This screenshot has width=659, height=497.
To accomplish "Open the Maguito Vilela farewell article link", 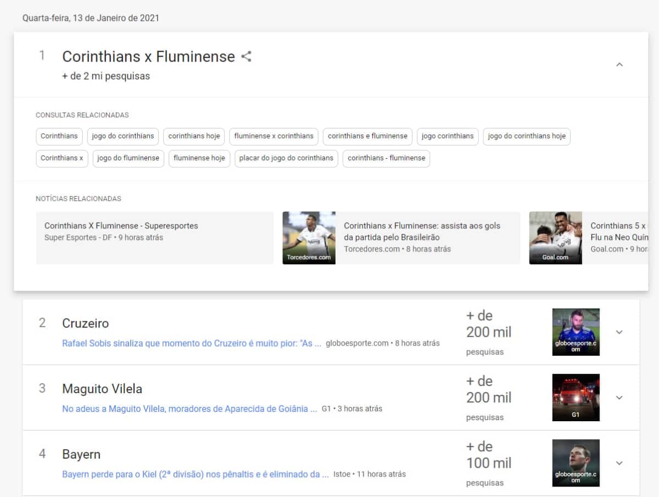I will (189, 409).
